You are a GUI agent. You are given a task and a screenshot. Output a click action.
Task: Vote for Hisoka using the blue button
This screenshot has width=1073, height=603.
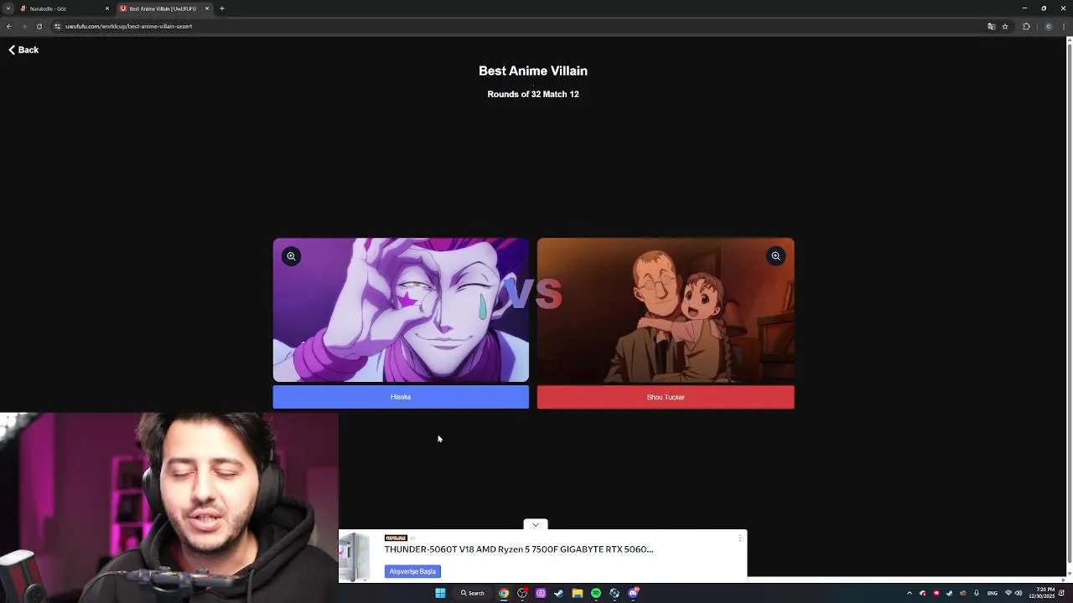(x=401, y=397)
